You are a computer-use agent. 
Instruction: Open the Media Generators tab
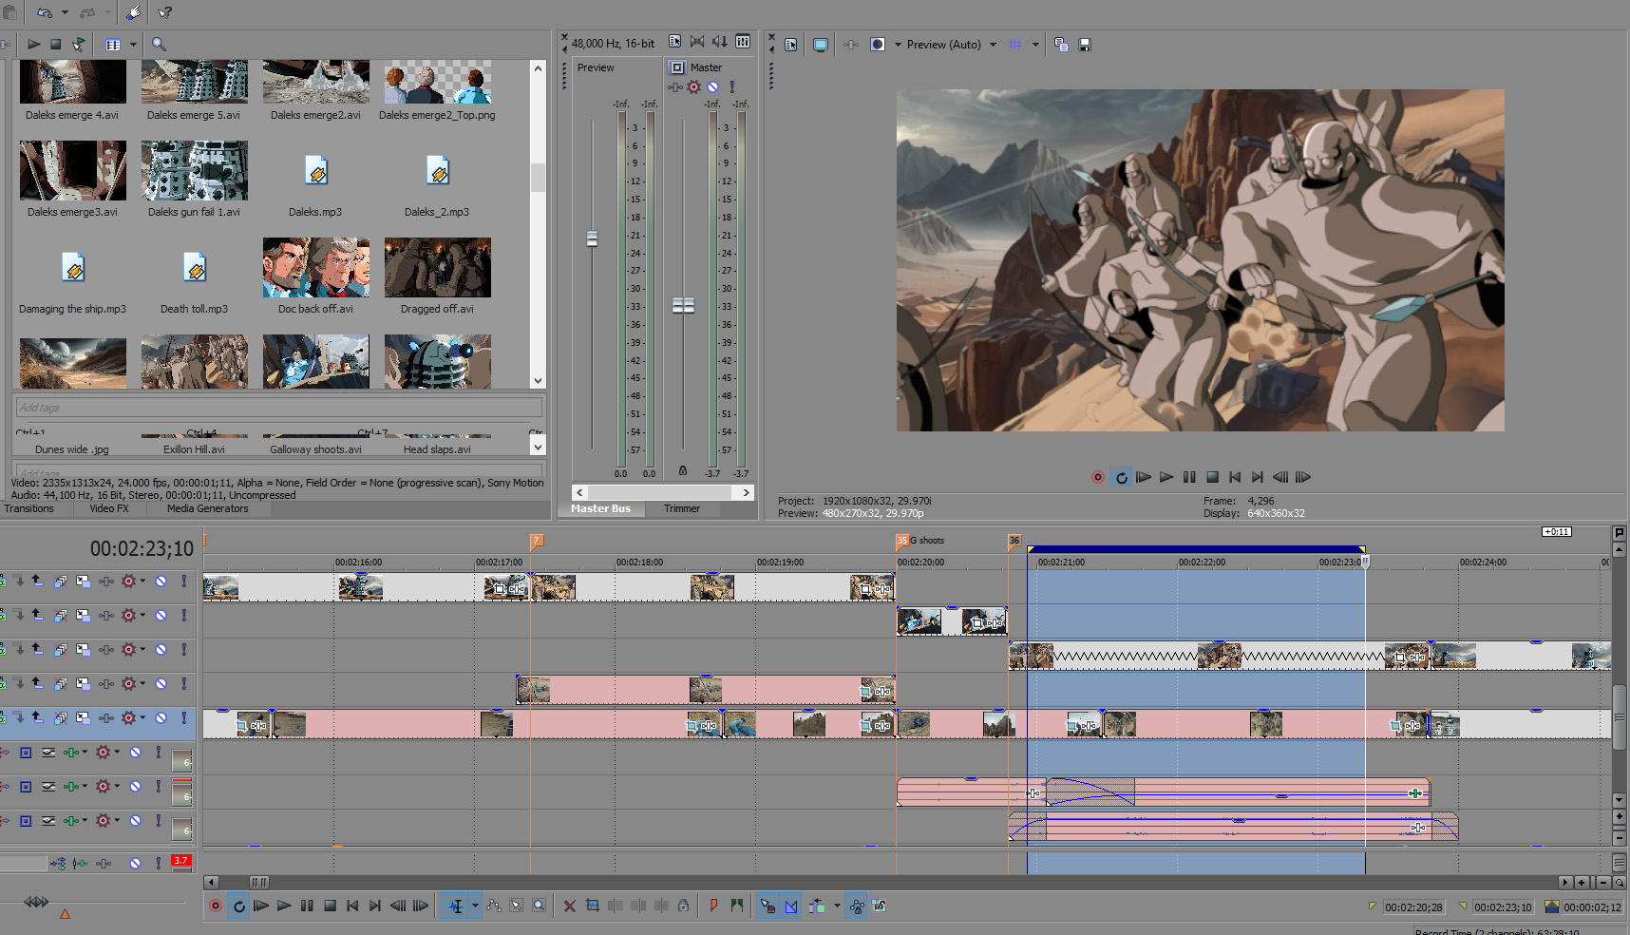coord(207,508)
